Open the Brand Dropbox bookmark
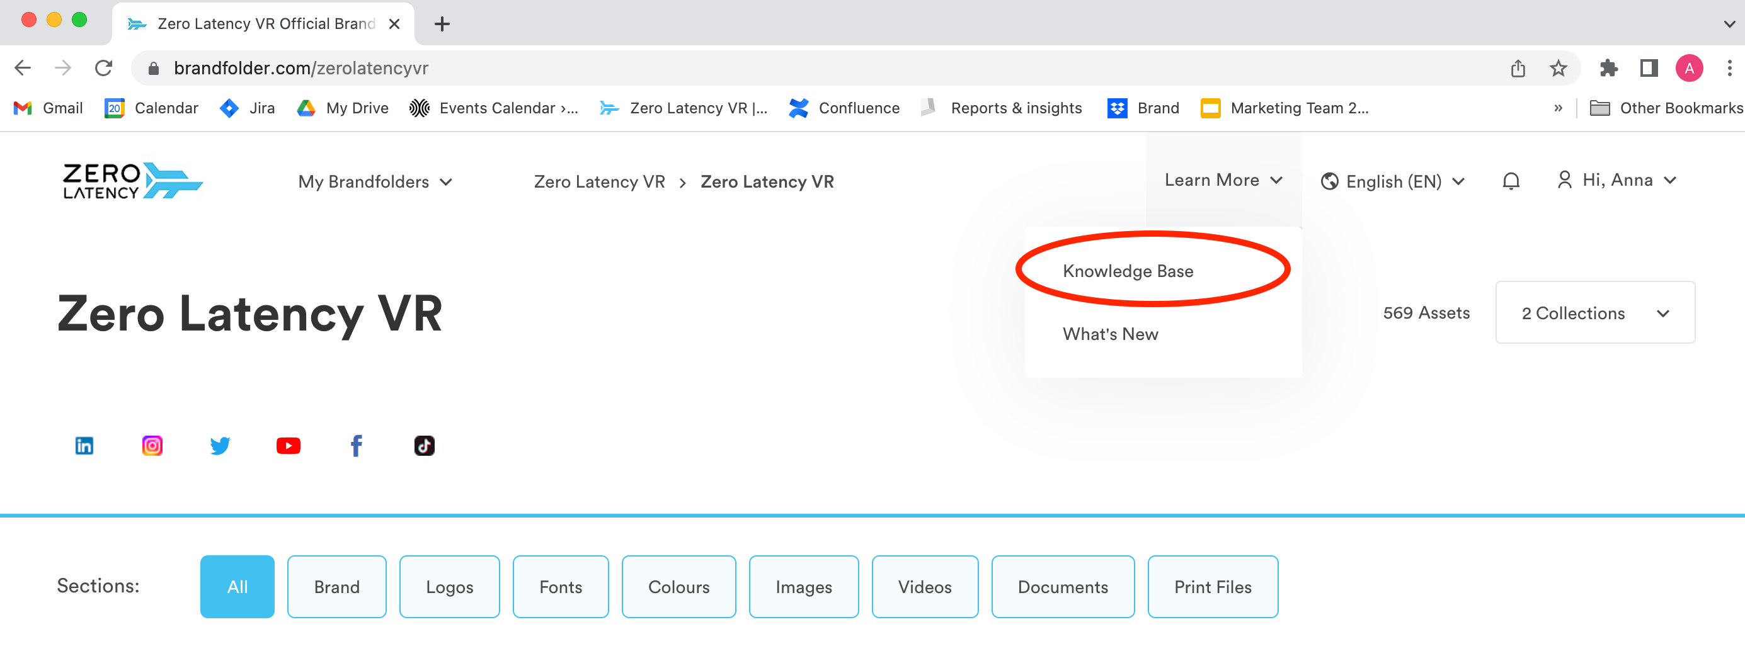This screenshot has height=656, width=1745. tap(1143, 108)
